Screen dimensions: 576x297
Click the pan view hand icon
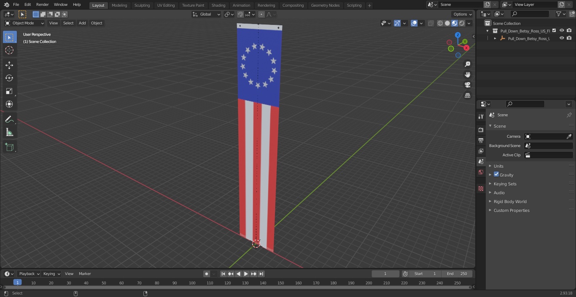467,75
